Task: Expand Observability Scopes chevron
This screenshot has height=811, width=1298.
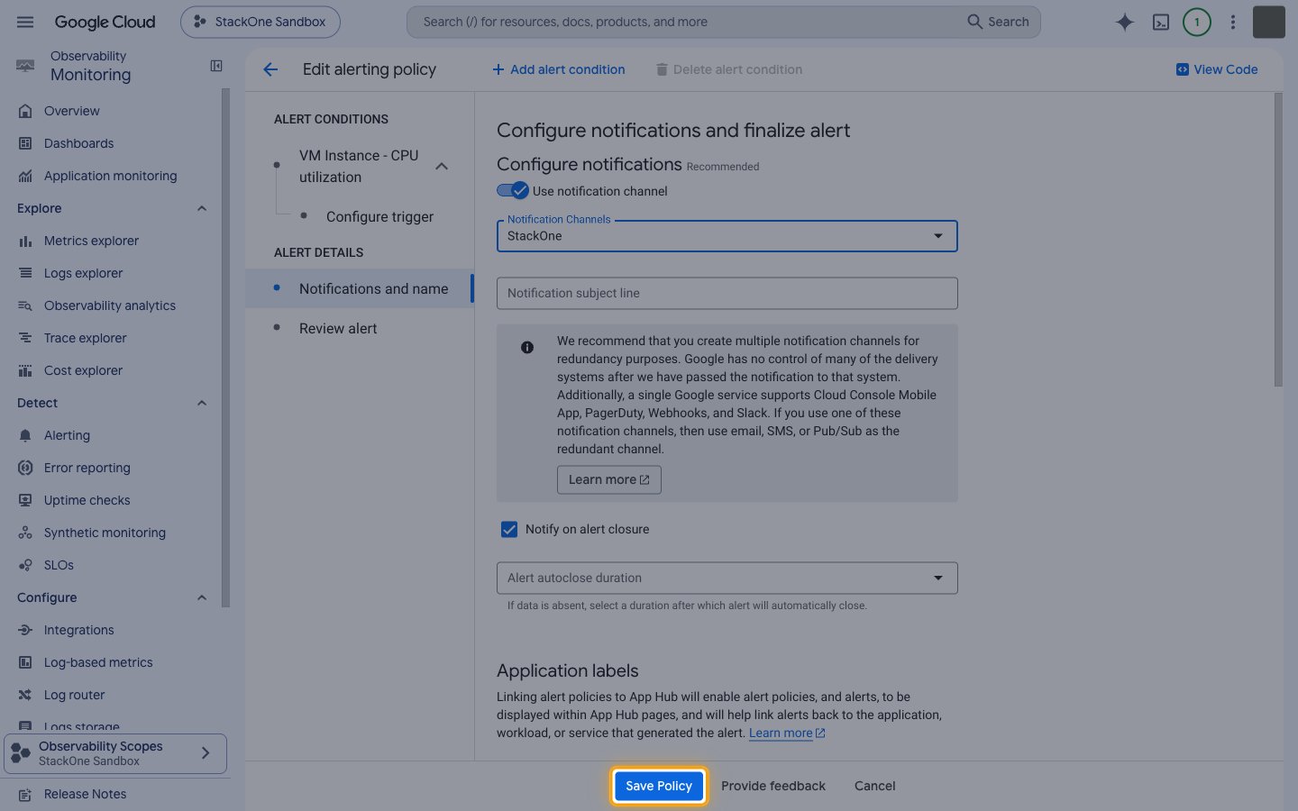Action: (206, 753)
